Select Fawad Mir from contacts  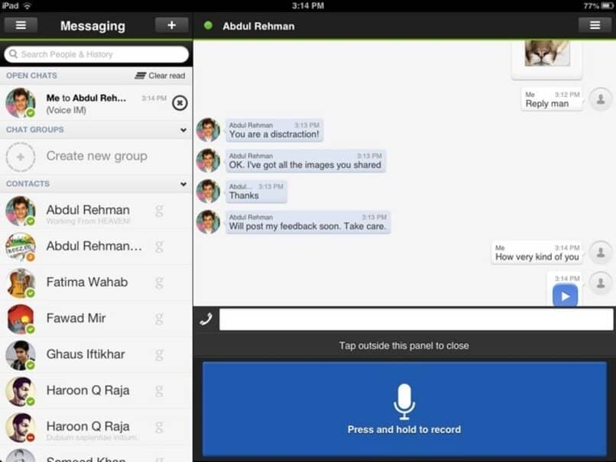pyautogui.click(x=76, y=318)
